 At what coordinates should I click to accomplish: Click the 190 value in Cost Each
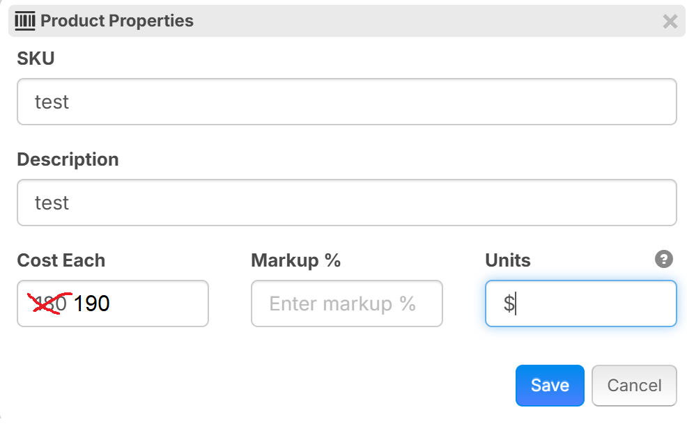pyautogui.click(x=92, y=303)
